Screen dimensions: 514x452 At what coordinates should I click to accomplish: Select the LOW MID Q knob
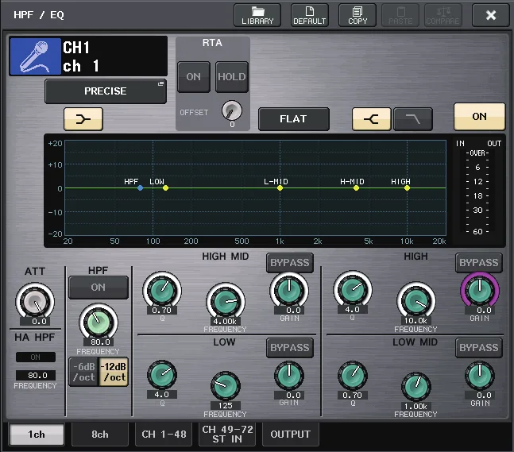coord(353,376)
